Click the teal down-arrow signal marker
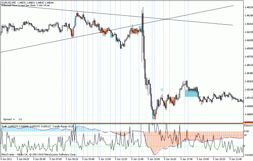 (x=162, y=90)
